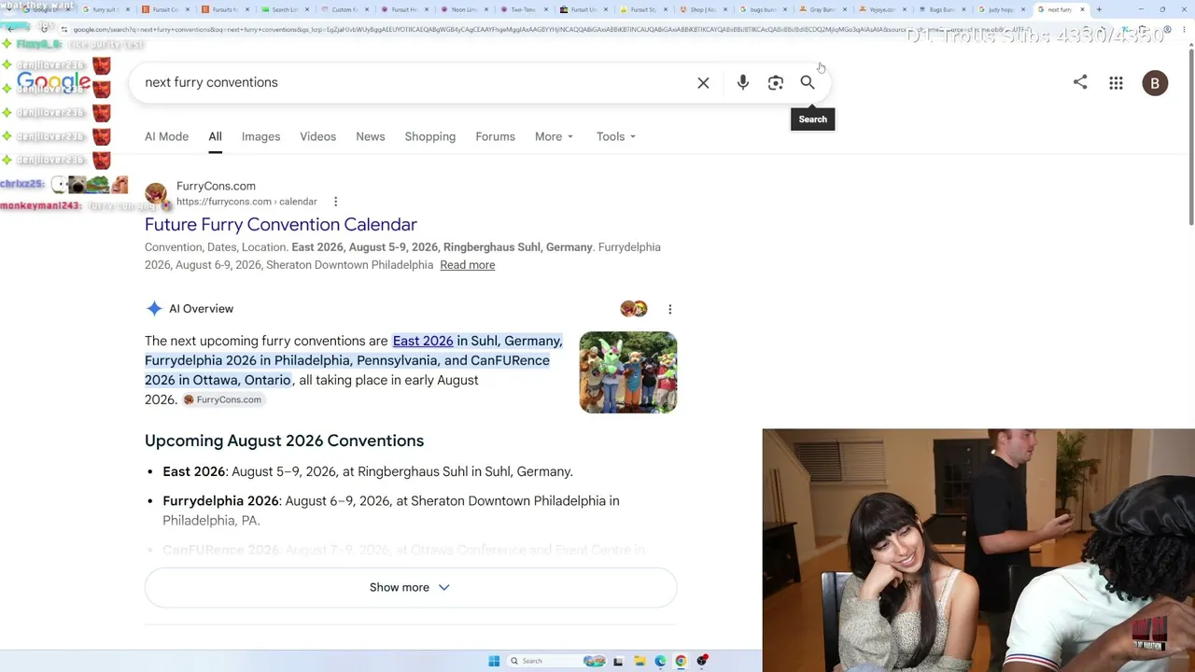View the AI Overview source icons
Viewport: 1195px width, 672px height.
[x=634, y=309]
